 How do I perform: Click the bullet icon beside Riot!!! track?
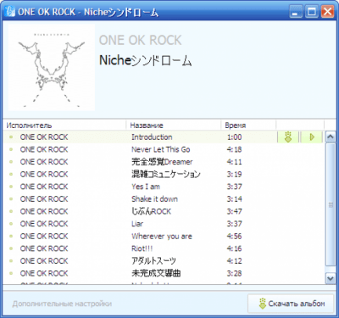[11, 248]
